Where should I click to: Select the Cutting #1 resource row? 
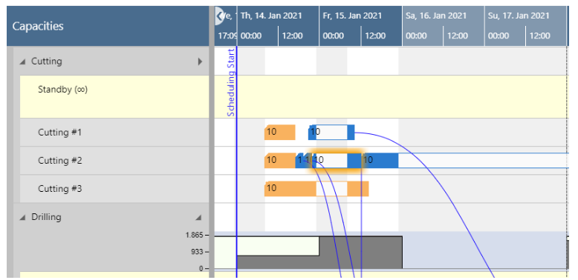(114, 133)
